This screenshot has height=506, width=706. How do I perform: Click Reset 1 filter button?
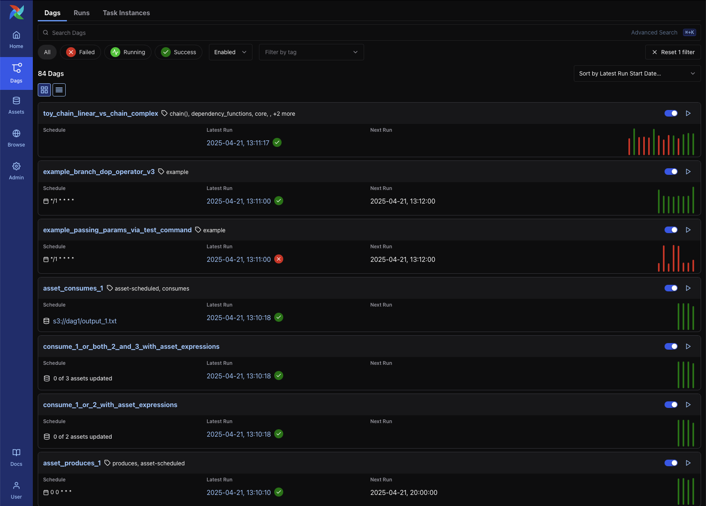673,52
